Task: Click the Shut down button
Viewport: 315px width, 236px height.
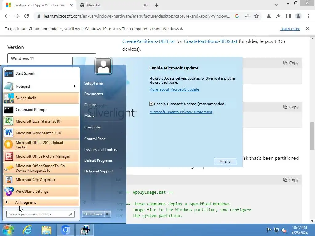Action: tap(93, 214)
